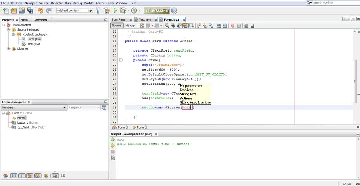
Task: Click the History view button
Action: click(130, 26)
